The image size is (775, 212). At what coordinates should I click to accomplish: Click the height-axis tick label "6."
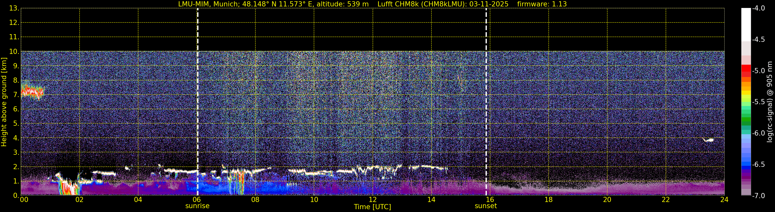coord(16,109)
